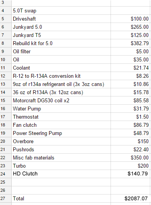Select the Power Steering Pump cell
This screenshot has height=205, width=151.
click(61, 133)
